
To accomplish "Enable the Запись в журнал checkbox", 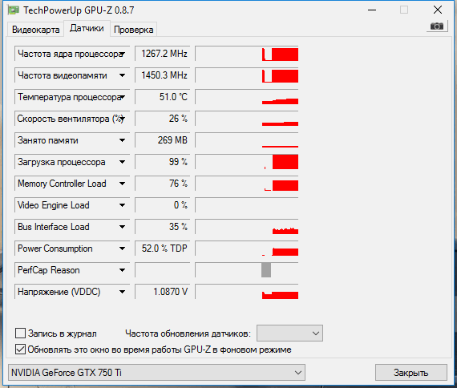I will [20, 333].
